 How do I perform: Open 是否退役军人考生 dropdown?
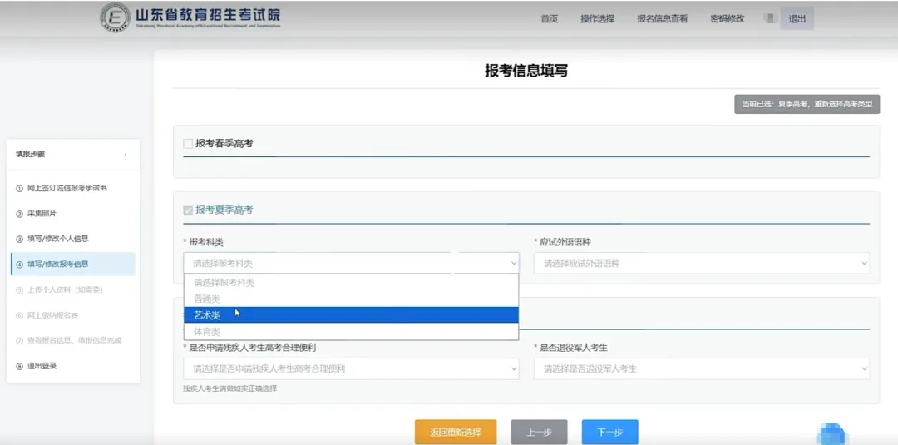[x=702, y=368]
